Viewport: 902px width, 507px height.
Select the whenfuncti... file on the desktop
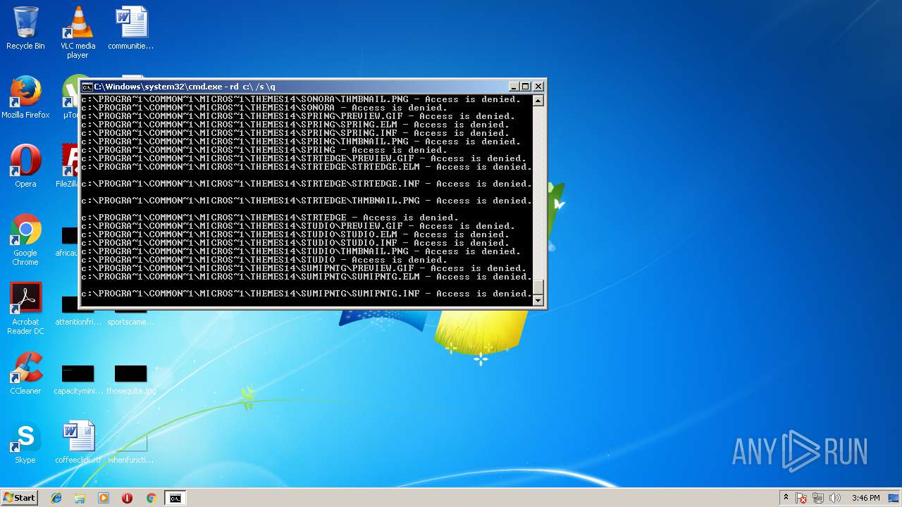pos(130,448)
